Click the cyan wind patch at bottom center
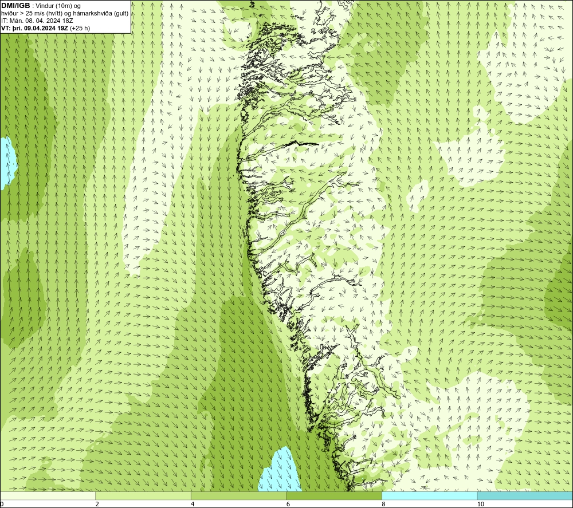 [x=280, y=471]
